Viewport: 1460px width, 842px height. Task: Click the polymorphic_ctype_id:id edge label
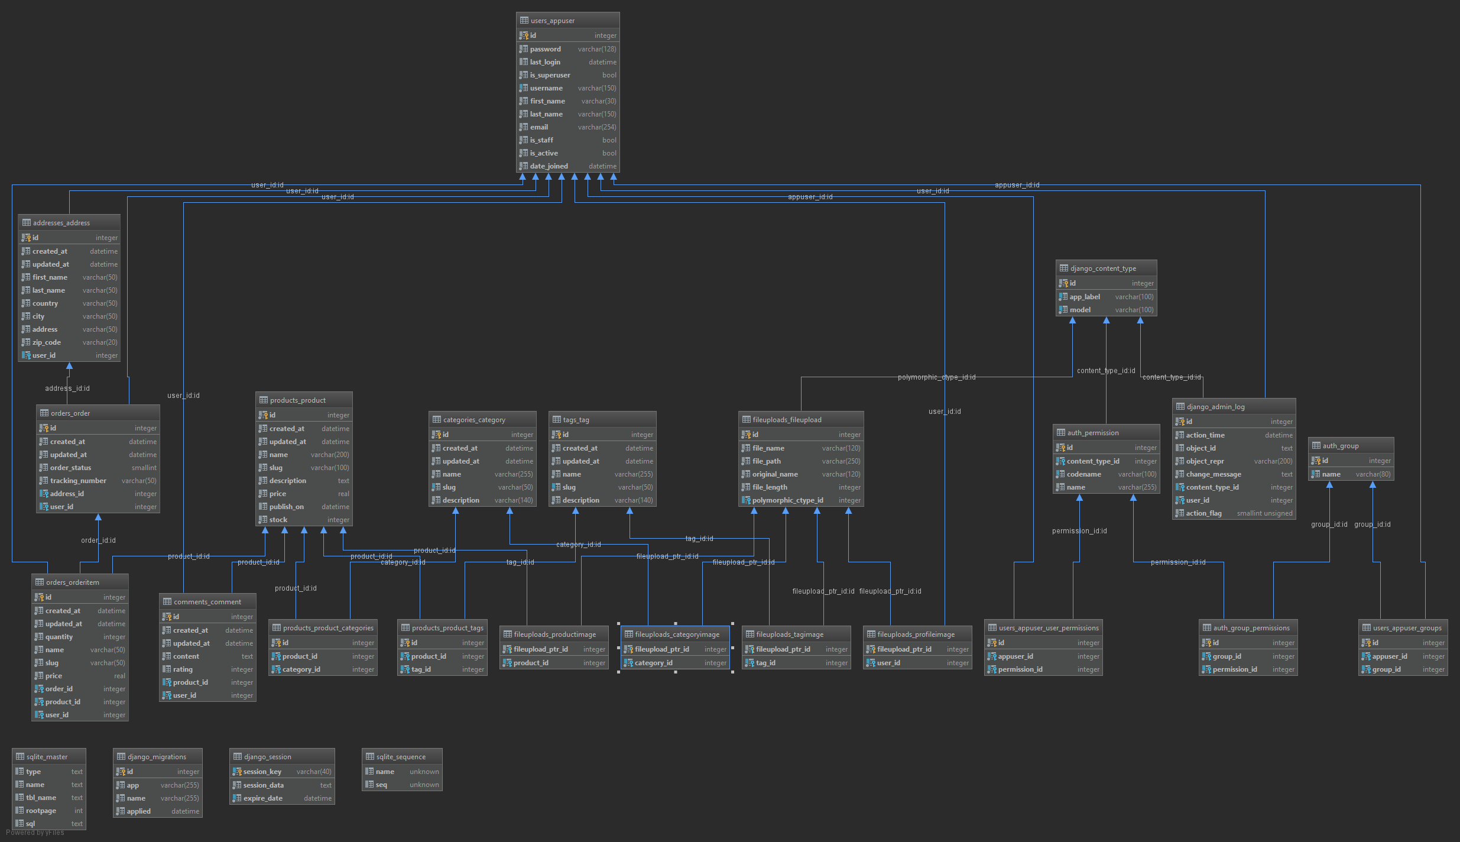936,377
